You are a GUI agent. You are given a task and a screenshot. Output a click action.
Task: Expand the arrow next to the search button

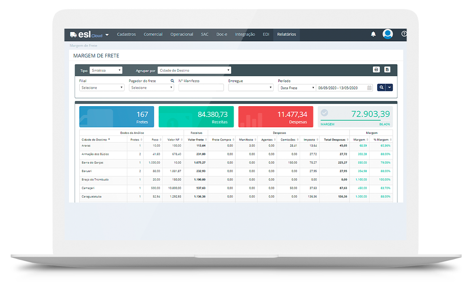point(389,87)
